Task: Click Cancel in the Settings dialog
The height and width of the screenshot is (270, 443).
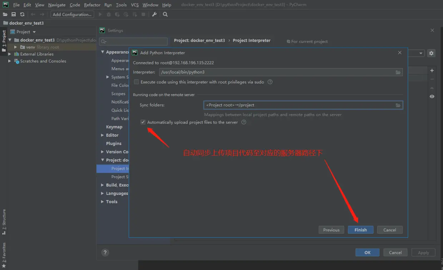Action: coord(395,252)
